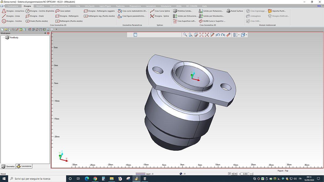Screen dimensions: 324x182
Task: Click the eraser icon in viewport toolbar
Action: 228,35
